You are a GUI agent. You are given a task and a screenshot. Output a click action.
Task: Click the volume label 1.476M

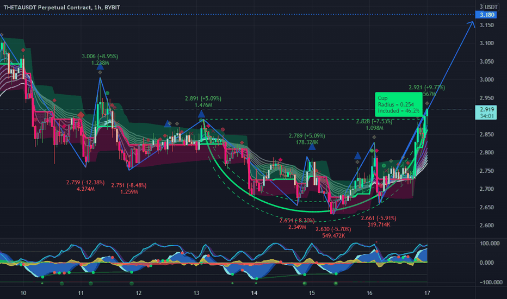[x=203, y=105]
